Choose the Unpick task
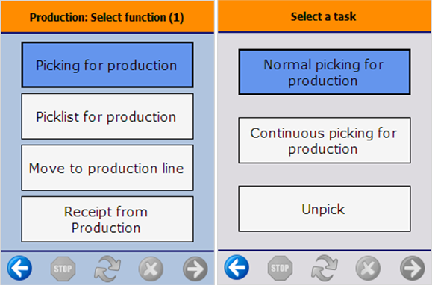Viewport: 432px width, 285px height. (x=325, y=209)
